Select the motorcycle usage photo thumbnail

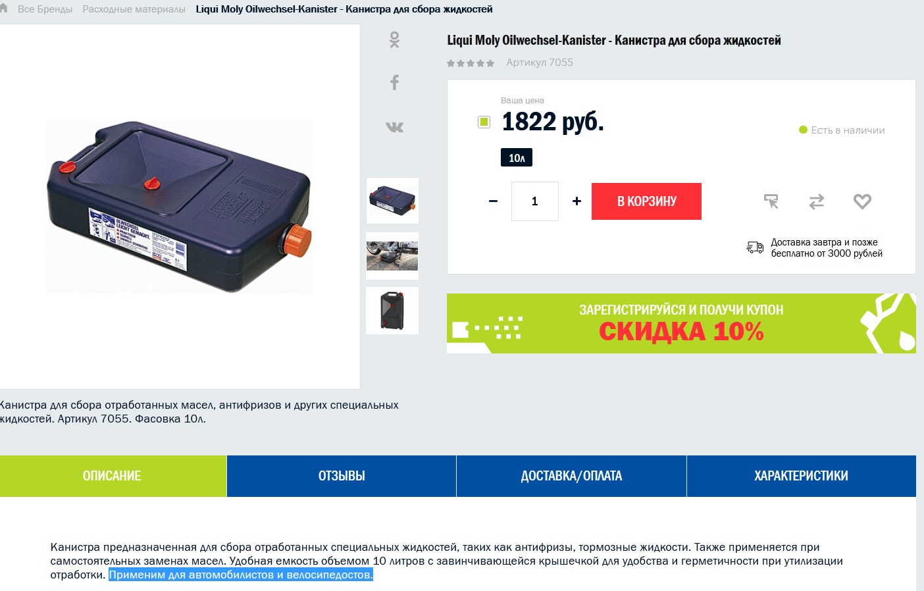pos(392,256)
